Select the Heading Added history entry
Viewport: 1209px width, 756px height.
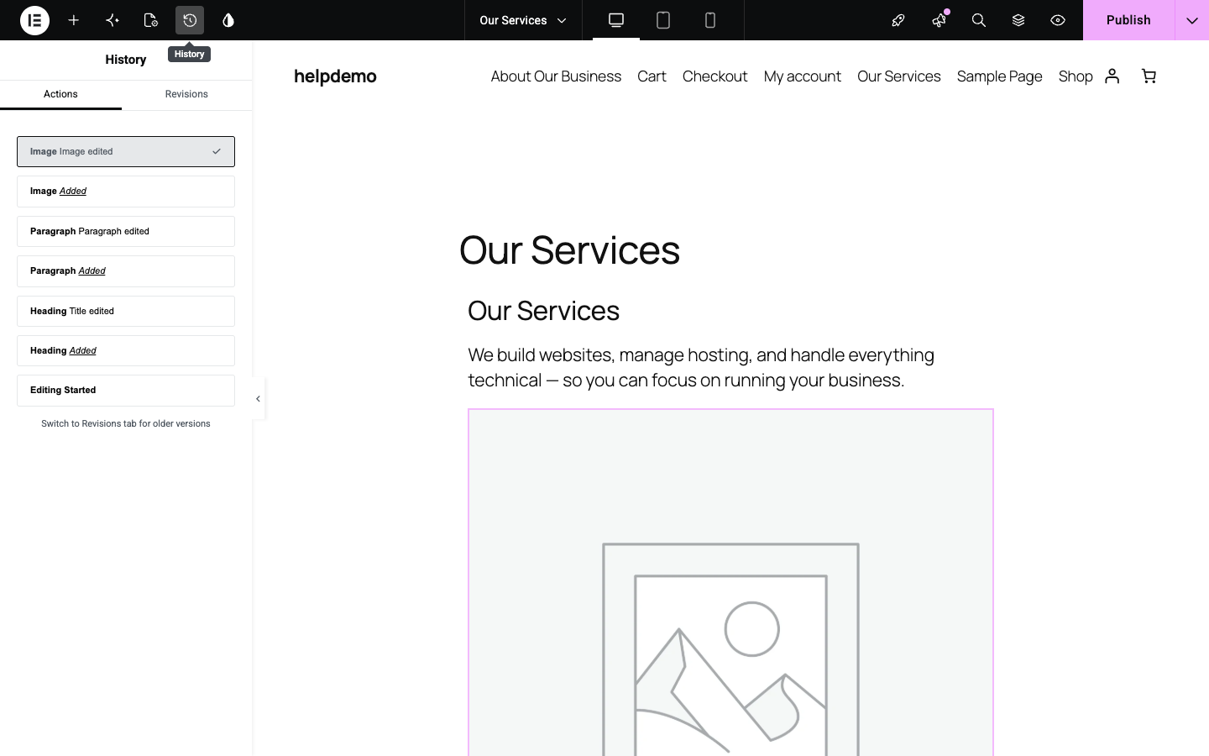pos(126,350)
